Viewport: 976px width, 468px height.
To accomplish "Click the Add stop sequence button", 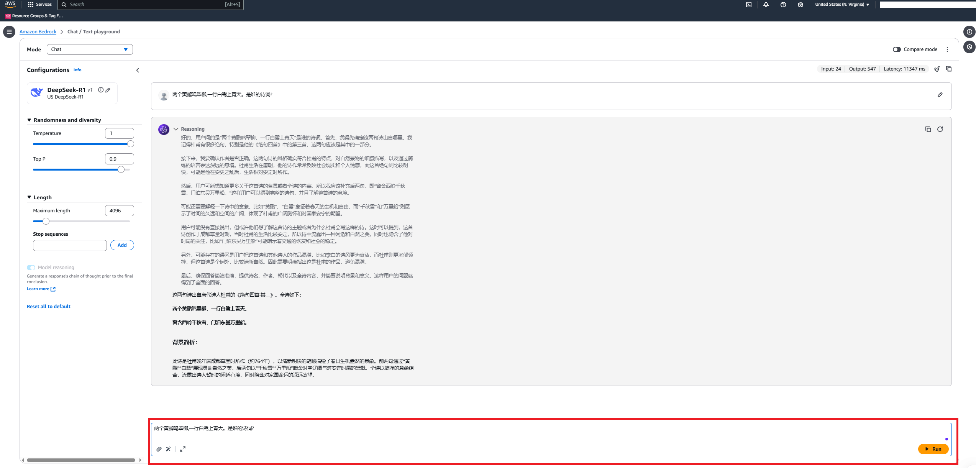I will [122, 245].
